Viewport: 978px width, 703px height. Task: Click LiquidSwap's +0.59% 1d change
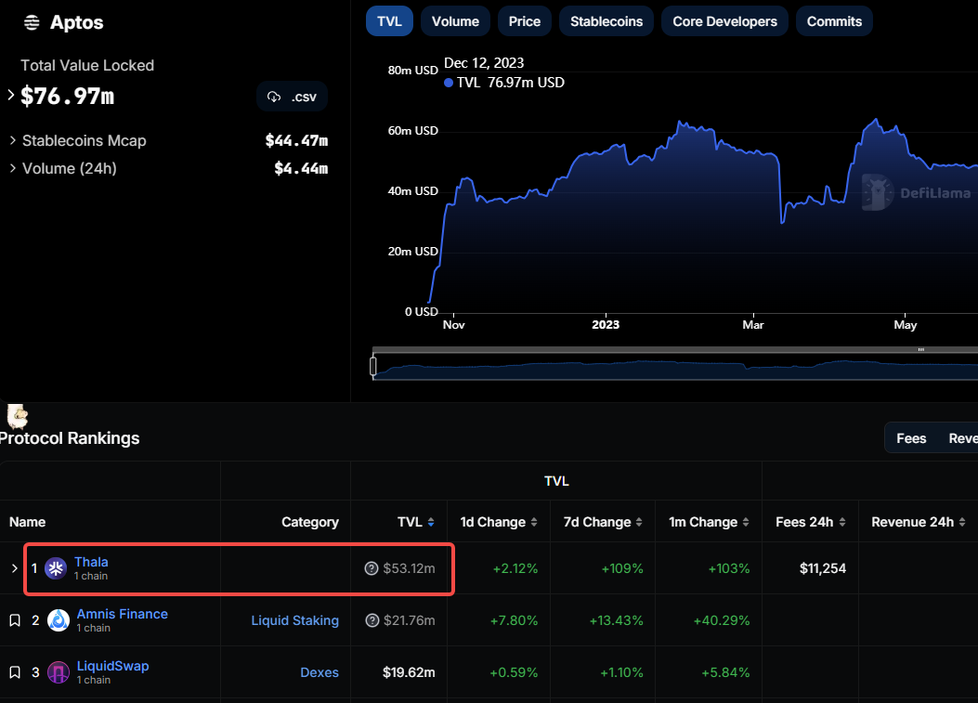pyautogui.click(x=514, y=673)
